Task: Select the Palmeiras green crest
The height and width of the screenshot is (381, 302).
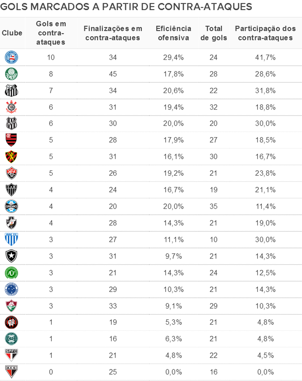Action: click(11, 74)
